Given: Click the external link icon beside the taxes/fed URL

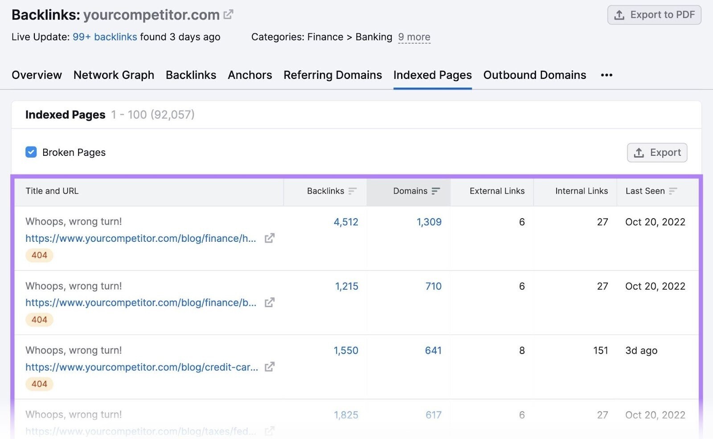Looking at the screenshot, I should pyautogui.click(x=269, y=431).
